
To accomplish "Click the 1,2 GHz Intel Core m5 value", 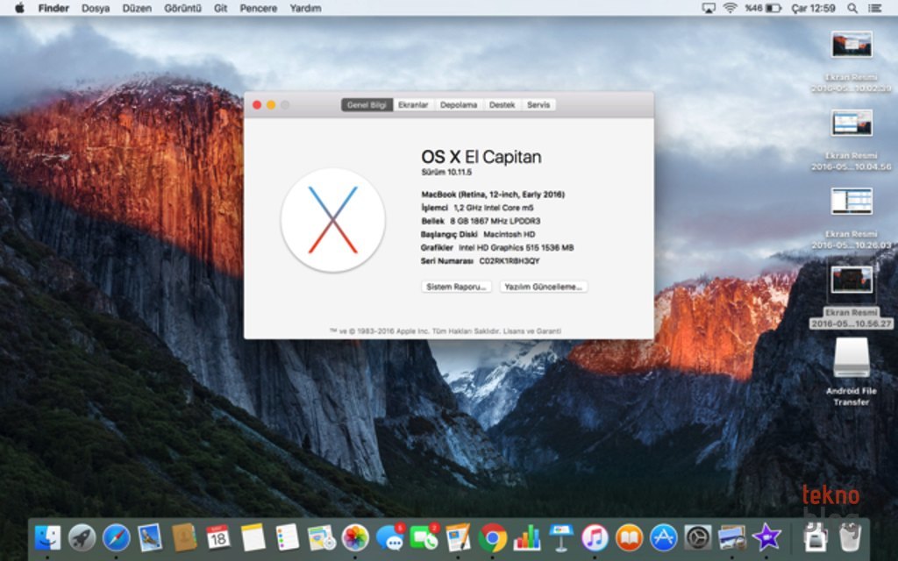I will coord(494,208).
